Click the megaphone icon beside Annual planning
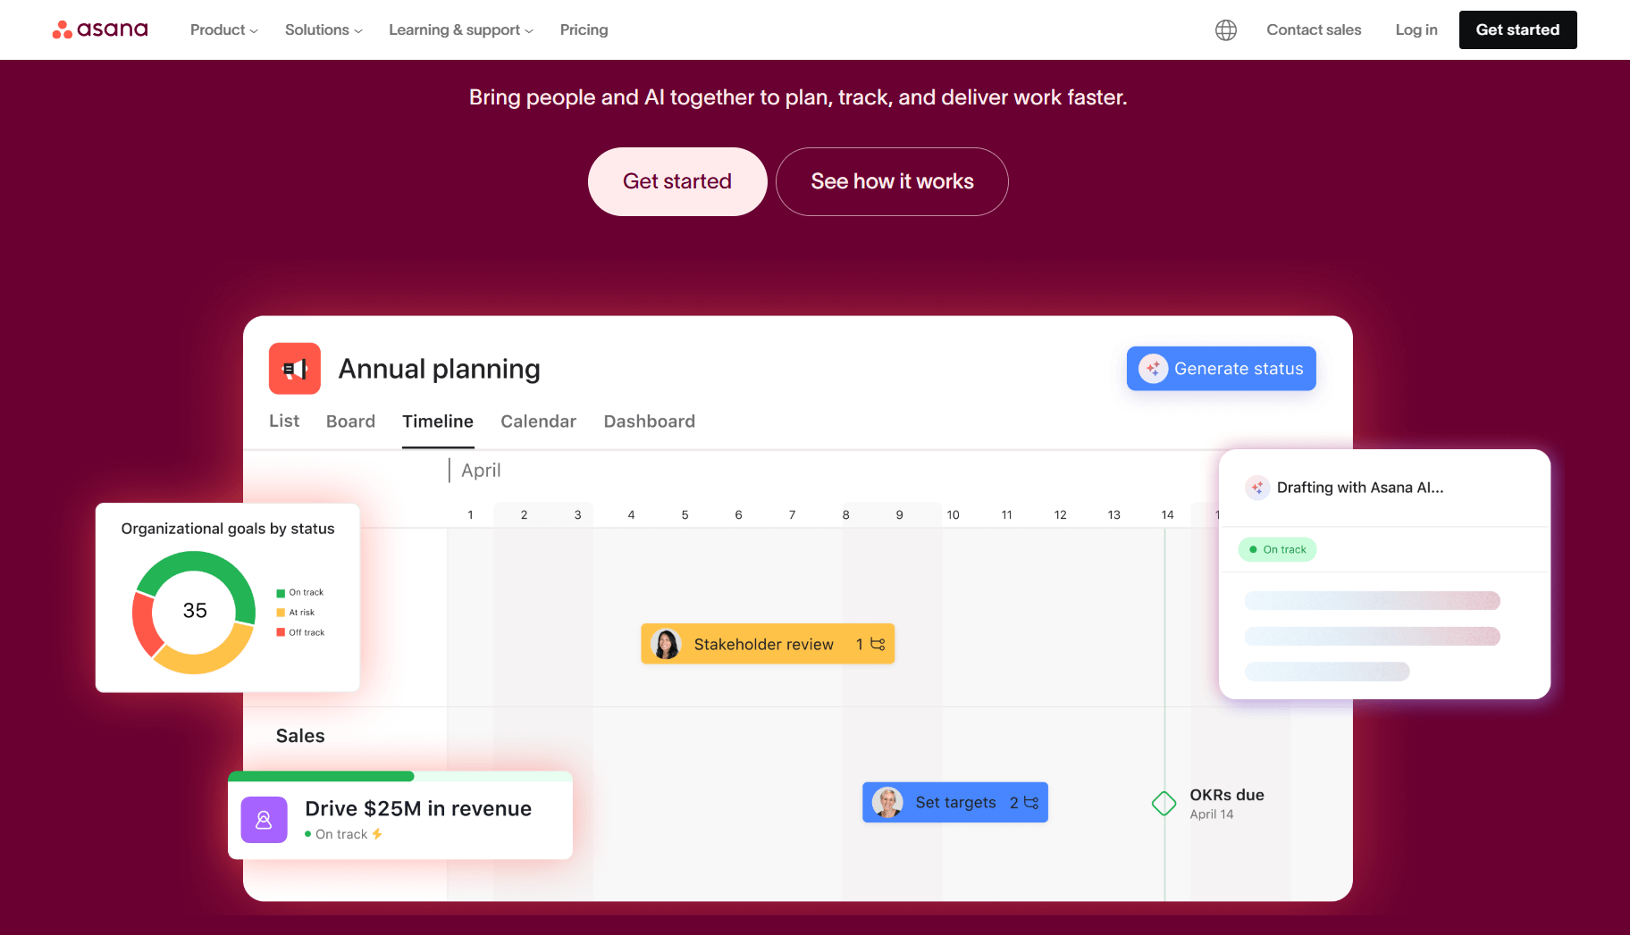This screenshot has height=935, width=1630. coord(295,368)
